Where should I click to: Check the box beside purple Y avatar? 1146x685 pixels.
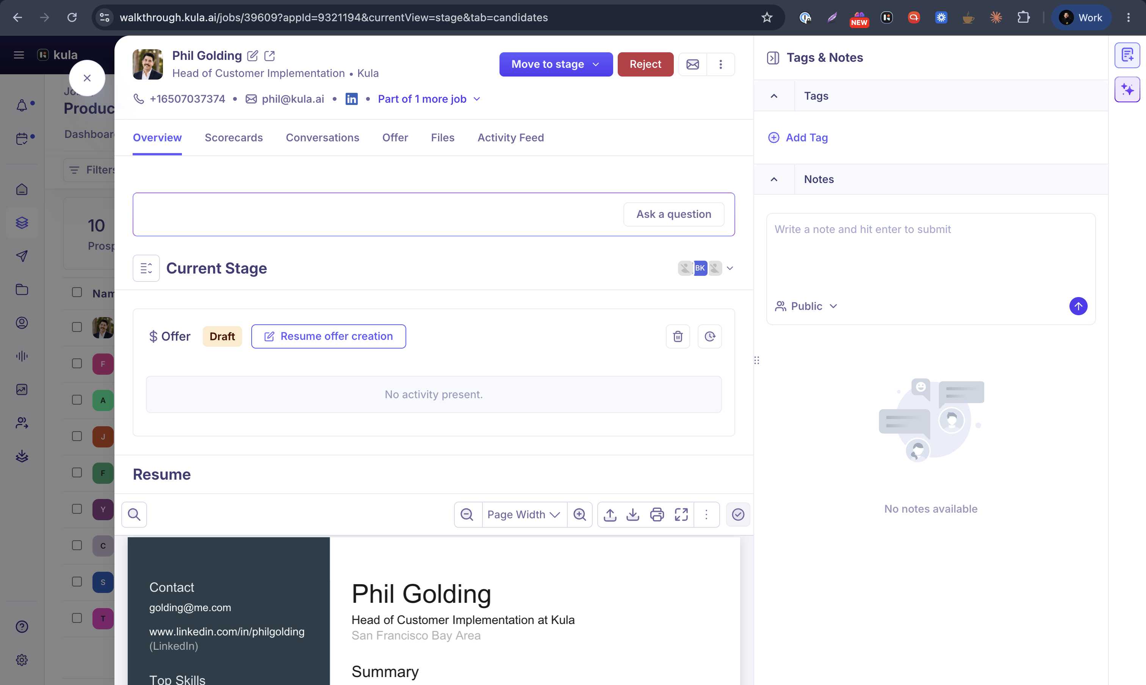pyautogui.click(x=77, y=509)
